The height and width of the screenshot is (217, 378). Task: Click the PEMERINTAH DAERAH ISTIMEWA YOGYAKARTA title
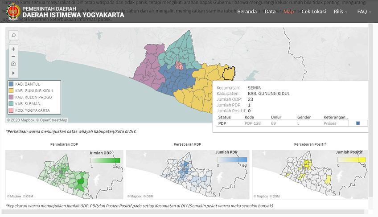73,12
